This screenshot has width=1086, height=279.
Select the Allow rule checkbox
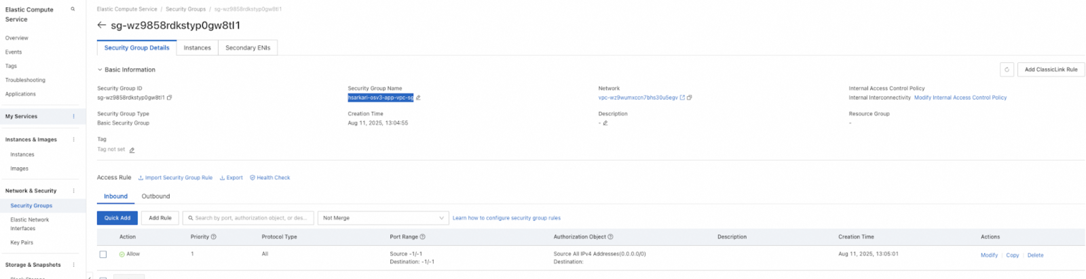pyautogui.click(x=103, y=255)
